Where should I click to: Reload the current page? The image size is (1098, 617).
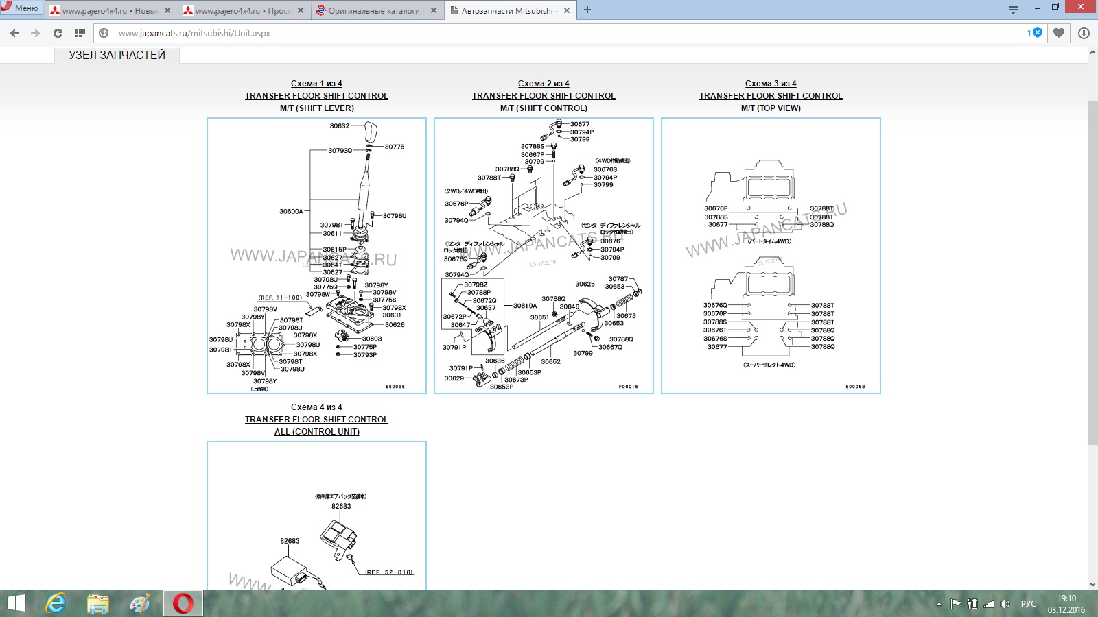pyautogui.click(x=58, y=33)
